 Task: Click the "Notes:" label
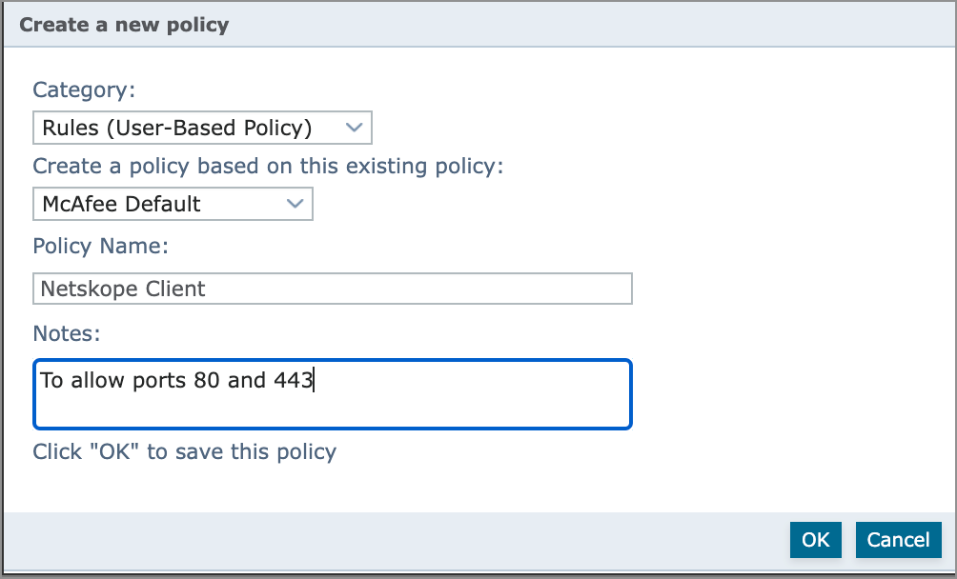coord(67,333)
